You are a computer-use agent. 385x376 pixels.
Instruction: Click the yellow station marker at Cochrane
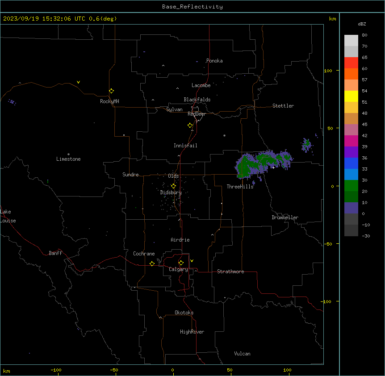(x=152, y=263)
